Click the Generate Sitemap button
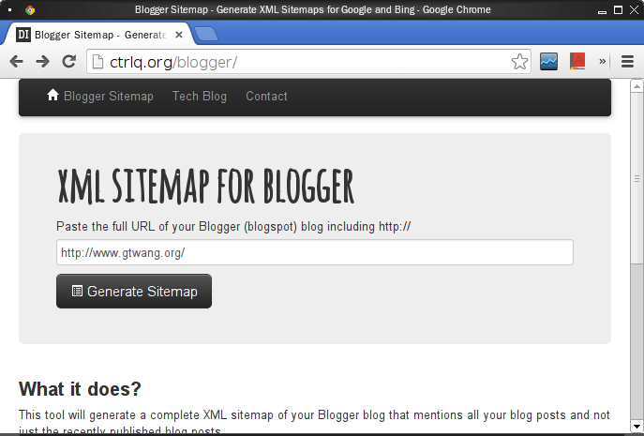This screenshot has width=644, height=436. coord(134,292)
